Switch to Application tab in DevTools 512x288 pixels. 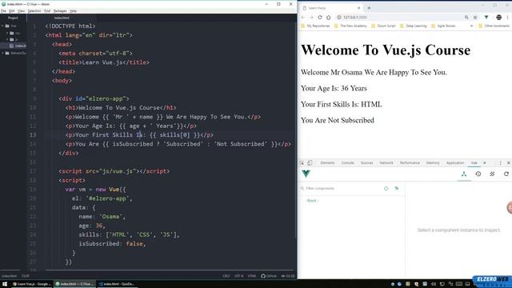click(x=455, y=162)
